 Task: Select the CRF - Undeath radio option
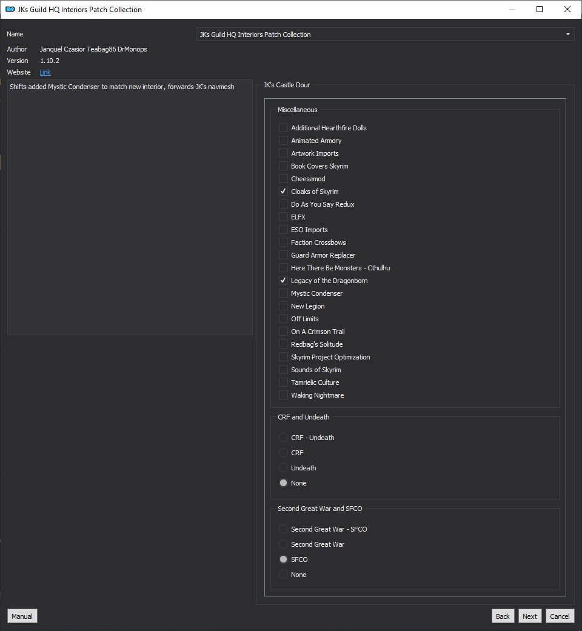(x=283, y=438)
